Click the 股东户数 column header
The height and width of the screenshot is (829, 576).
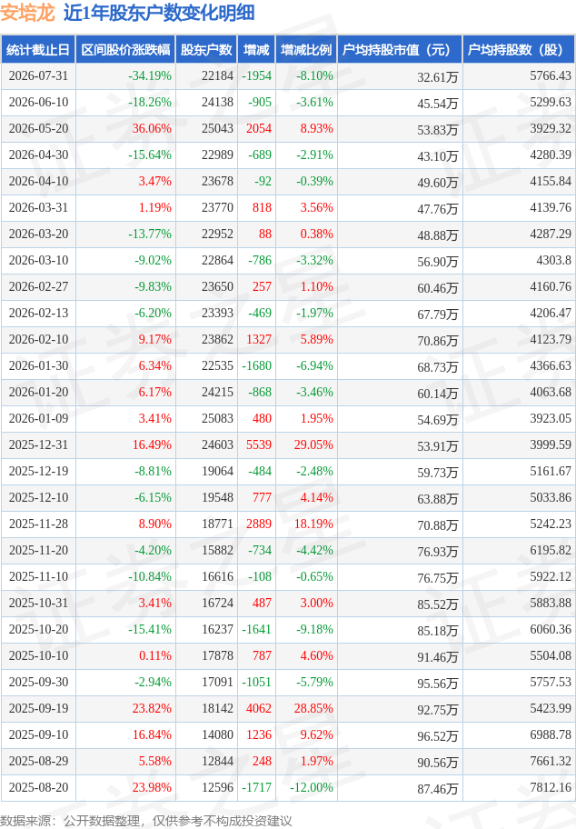point(206,50)
